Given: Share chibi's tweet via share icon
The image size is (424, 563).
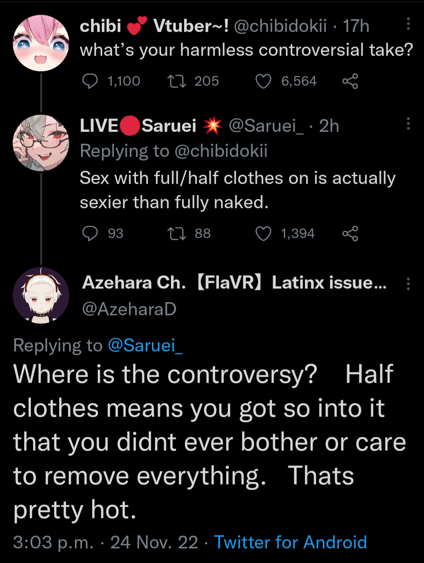Looking at the screenshot, I should [x=350, y=81].
